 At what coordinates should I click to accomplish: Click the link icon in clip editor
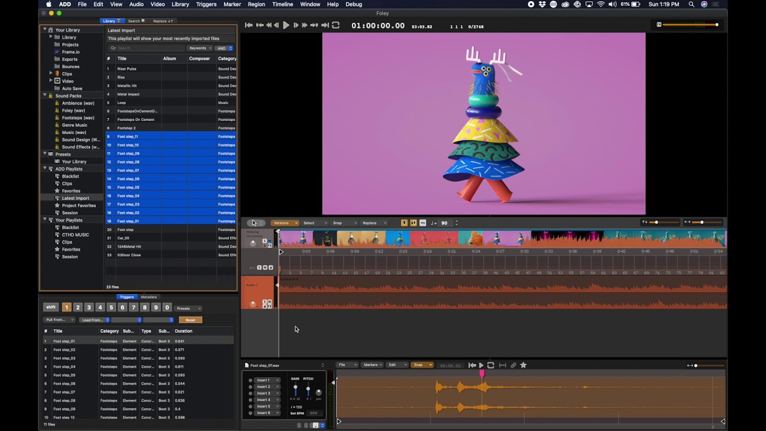(x=513, y=365)
